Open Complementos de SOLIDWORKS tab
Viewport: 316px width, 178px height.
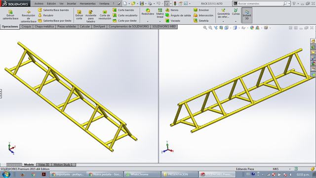(x=129, y=27)
